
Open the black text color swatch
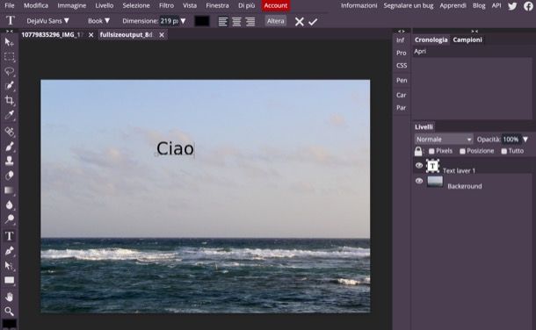[202, 21]
